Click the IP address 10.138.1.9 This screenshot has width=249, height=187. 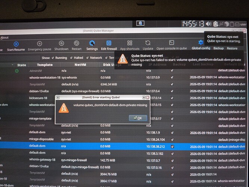tap(153, 132)
